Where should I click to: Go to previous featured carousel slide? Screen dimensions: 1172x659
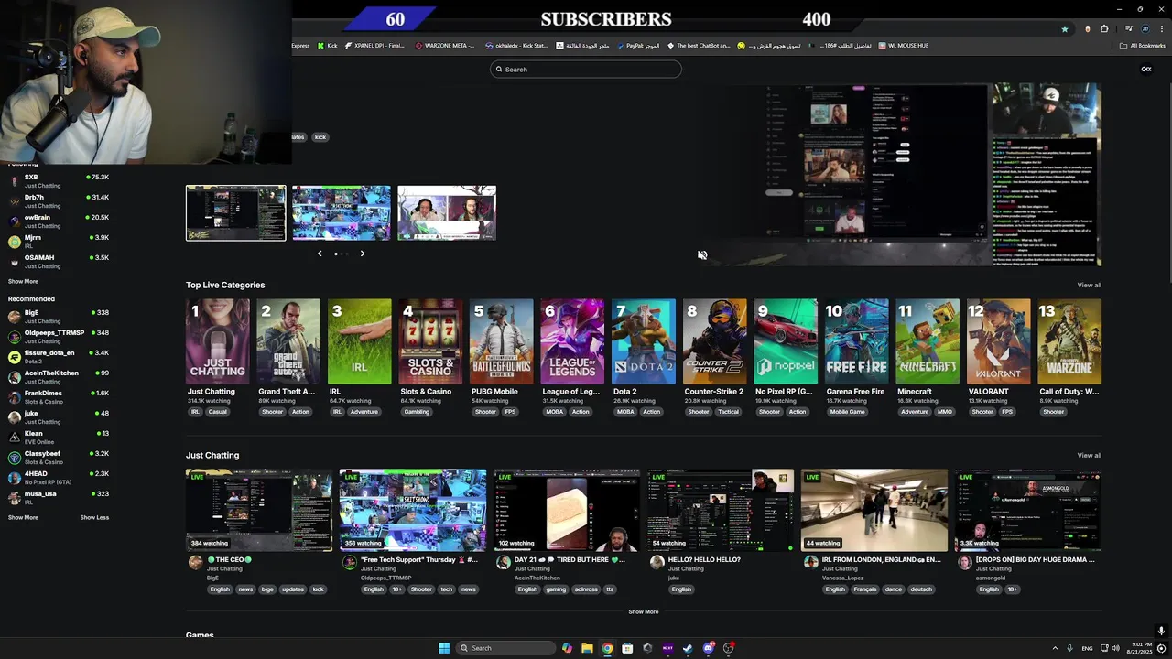(320, 254)
